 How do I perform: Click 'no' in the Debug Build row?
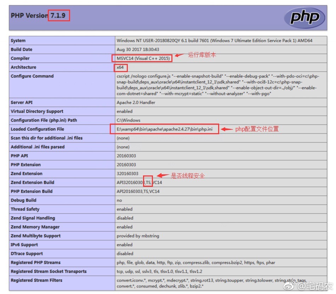click(x=119, y=201)
